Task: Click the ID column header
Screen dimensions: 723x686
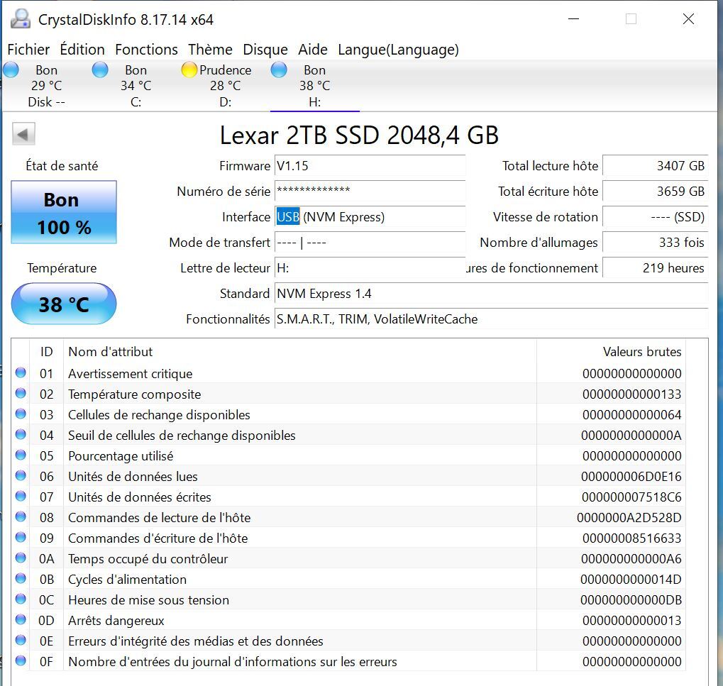Action: 46,352
